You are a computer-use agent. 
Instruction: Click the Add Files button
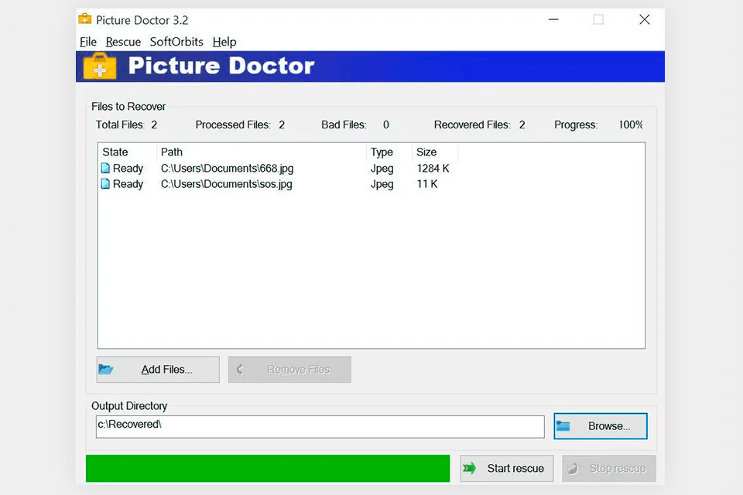tap(157, 369)
